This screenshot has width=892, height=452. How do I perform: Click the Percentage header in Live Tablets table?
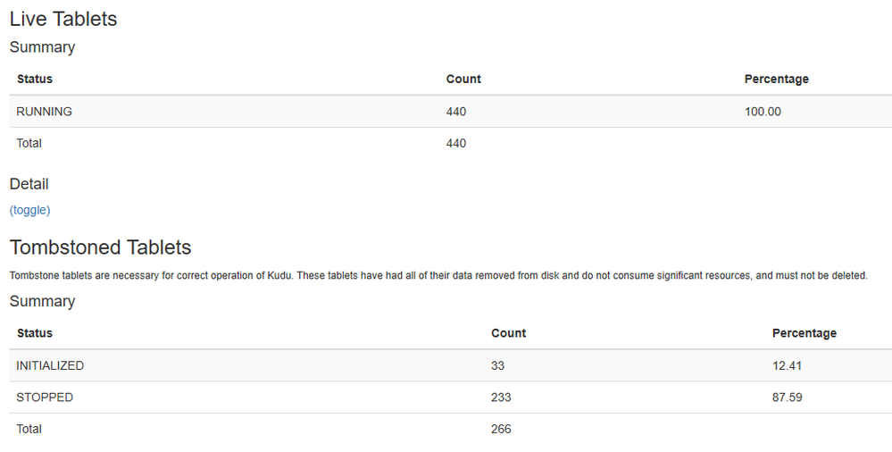point(776,80)
